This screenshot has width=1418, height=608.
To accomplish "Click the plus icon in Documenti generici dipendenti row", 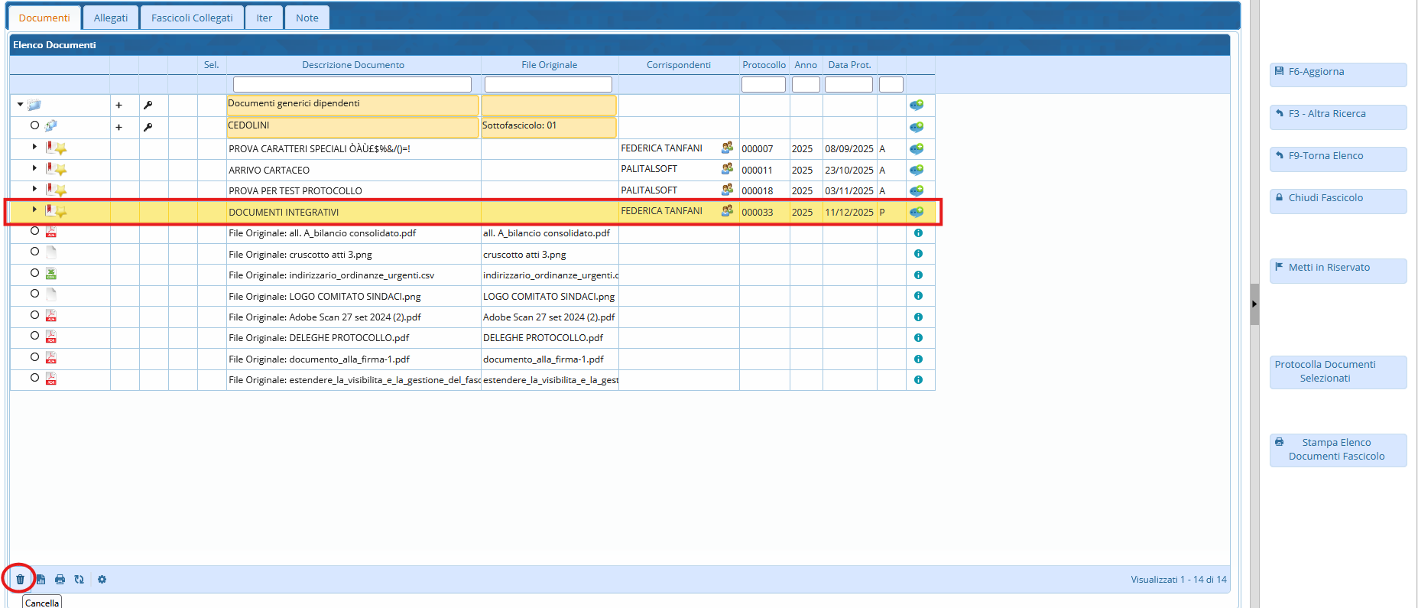I will 118,106.
